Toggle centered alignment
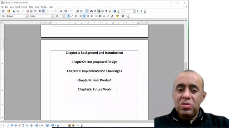Viewport: 229px width, 128px height. pyautogui.click(x=84, y=16)
